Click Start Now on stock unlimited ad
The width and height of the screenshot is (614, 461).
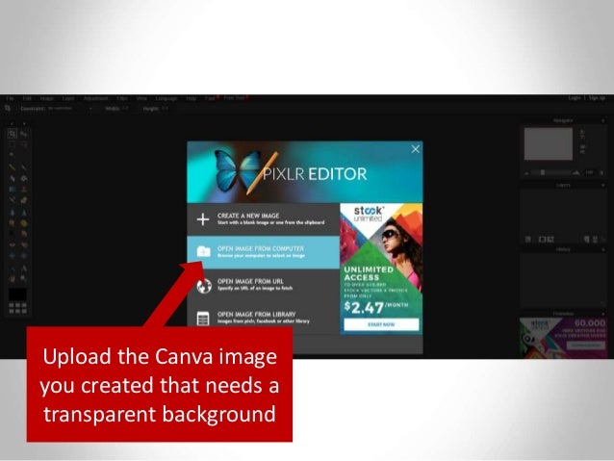381,324
